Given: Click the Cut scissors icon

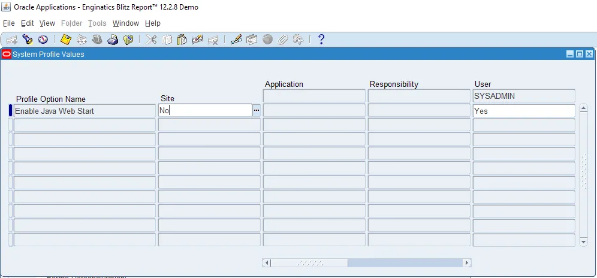Looking at the screenshot, I should [151, 40].
